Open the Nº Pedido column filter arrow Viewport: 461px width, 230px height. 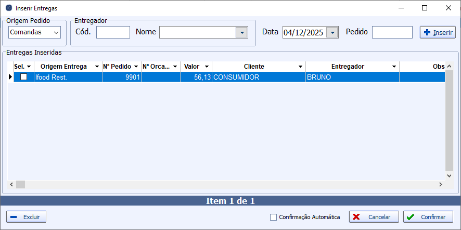tap(136, 67)
